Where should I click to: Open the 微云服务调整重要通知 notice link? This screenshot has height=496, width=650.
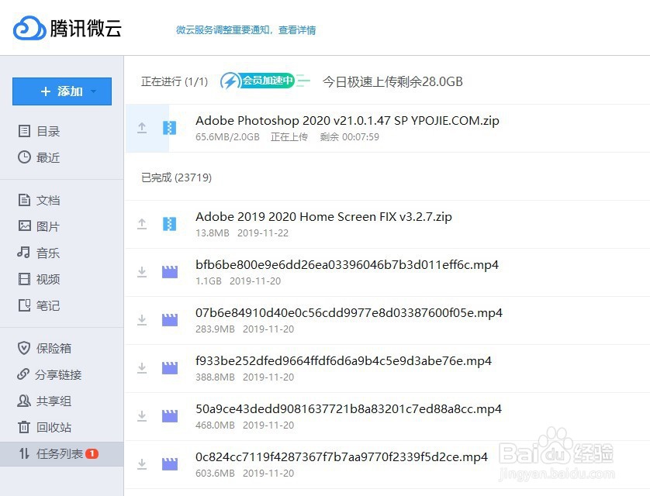[246, 30]
